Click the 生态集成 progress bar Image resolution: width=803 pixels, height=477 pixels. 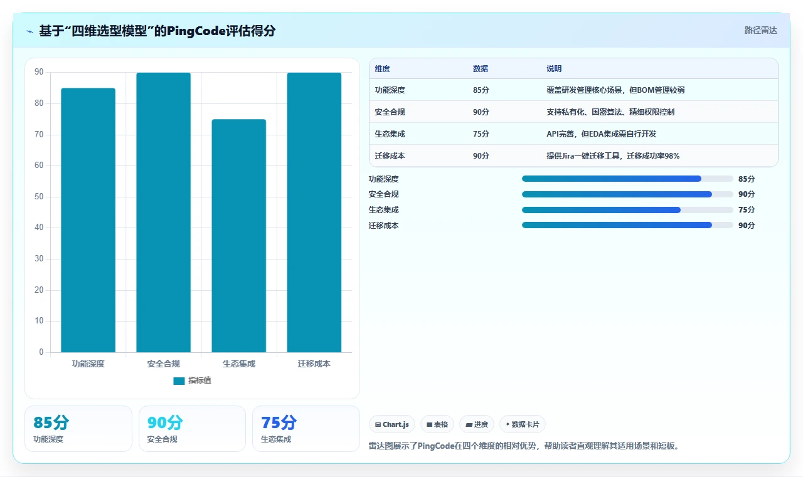tap(627, 210)
